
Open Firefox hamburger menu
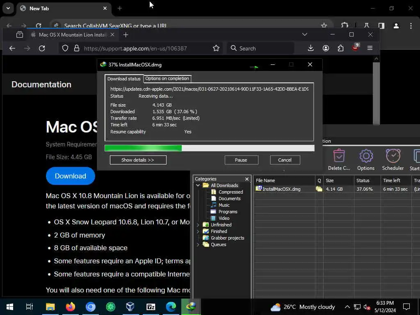point(370,48)
